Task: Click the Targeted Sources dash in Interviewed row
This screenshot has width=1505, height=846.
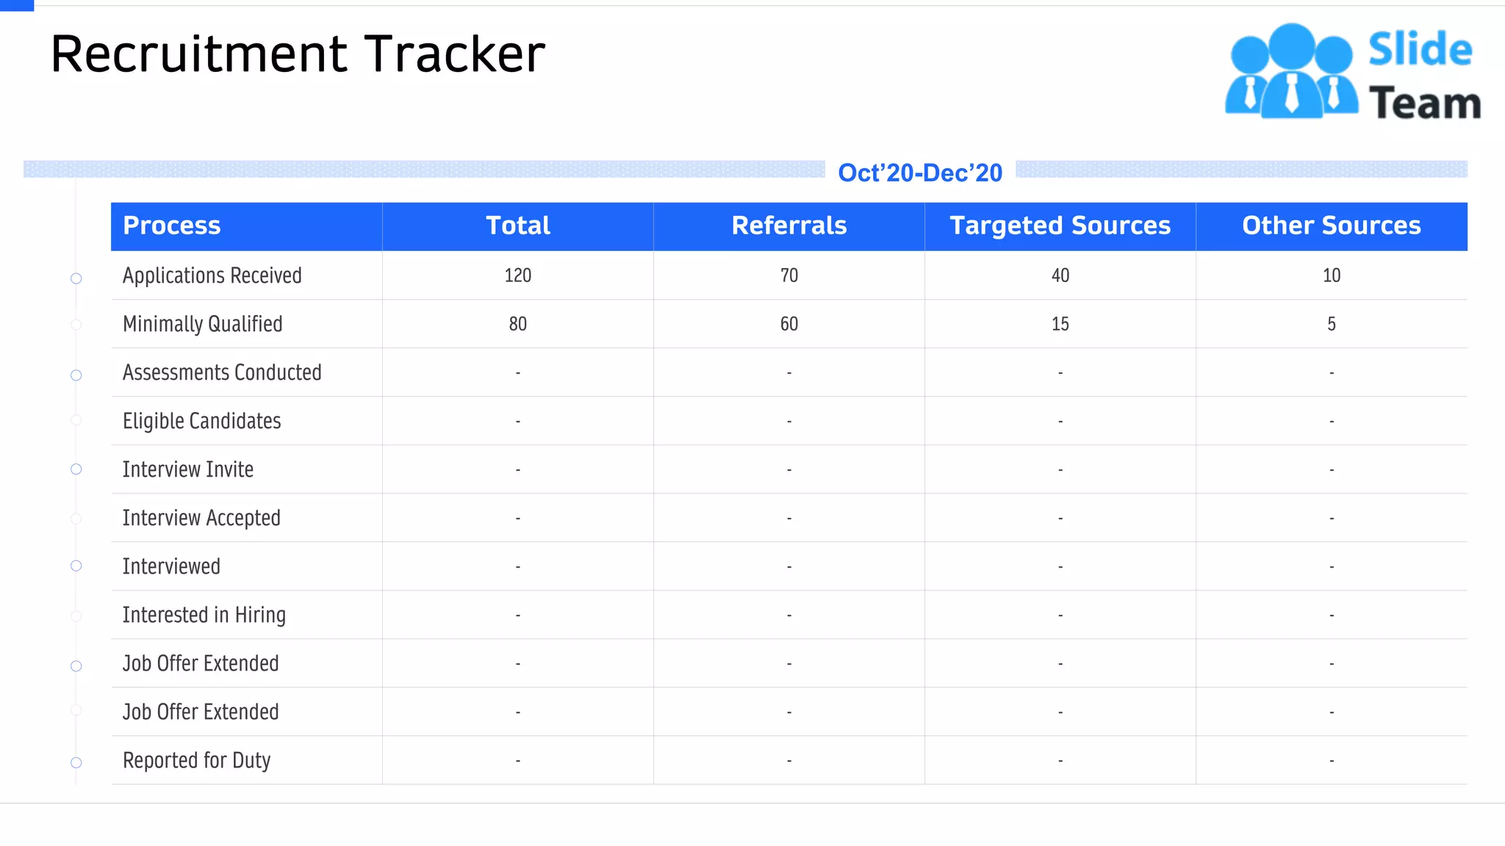Action: tap(1060, 567)
